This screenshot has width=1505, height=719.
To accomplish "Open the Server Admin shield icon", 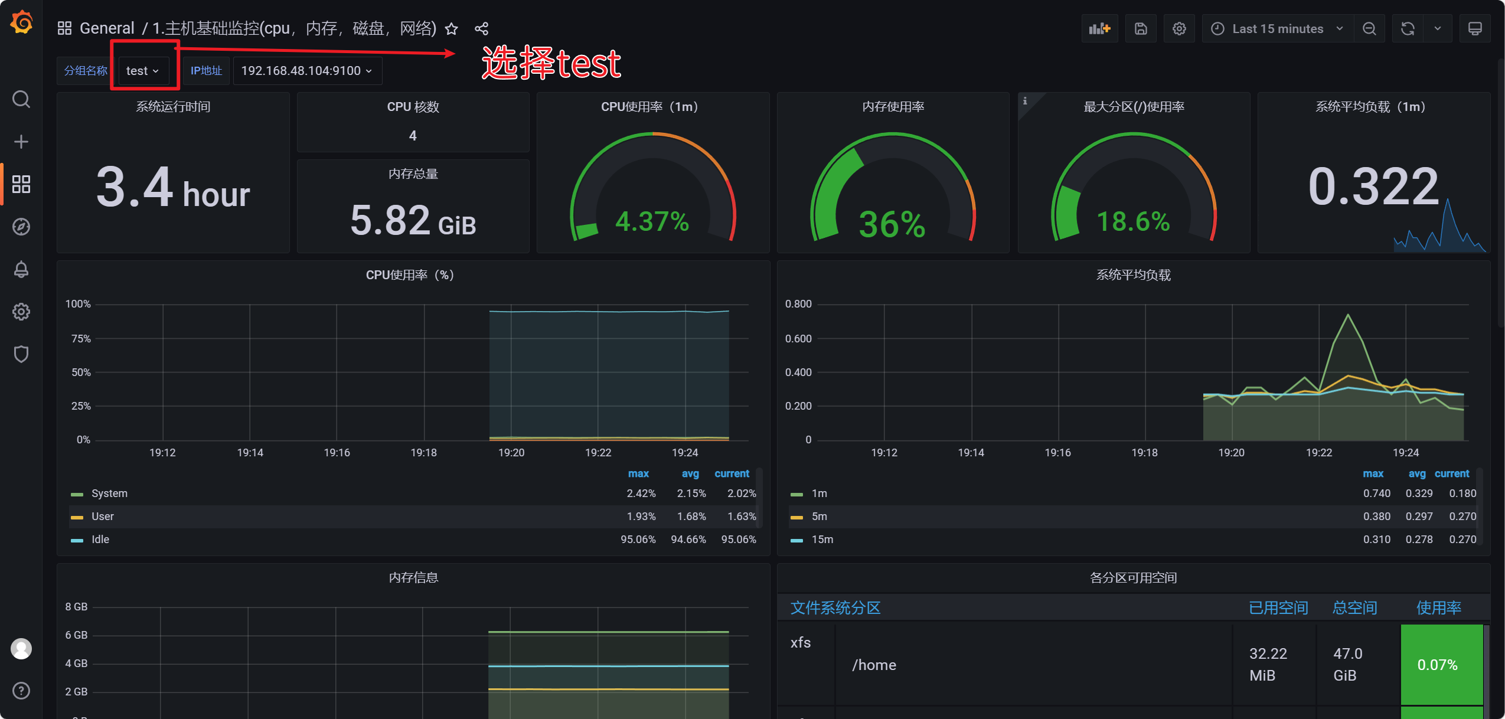I will click(x=21, y=354).
